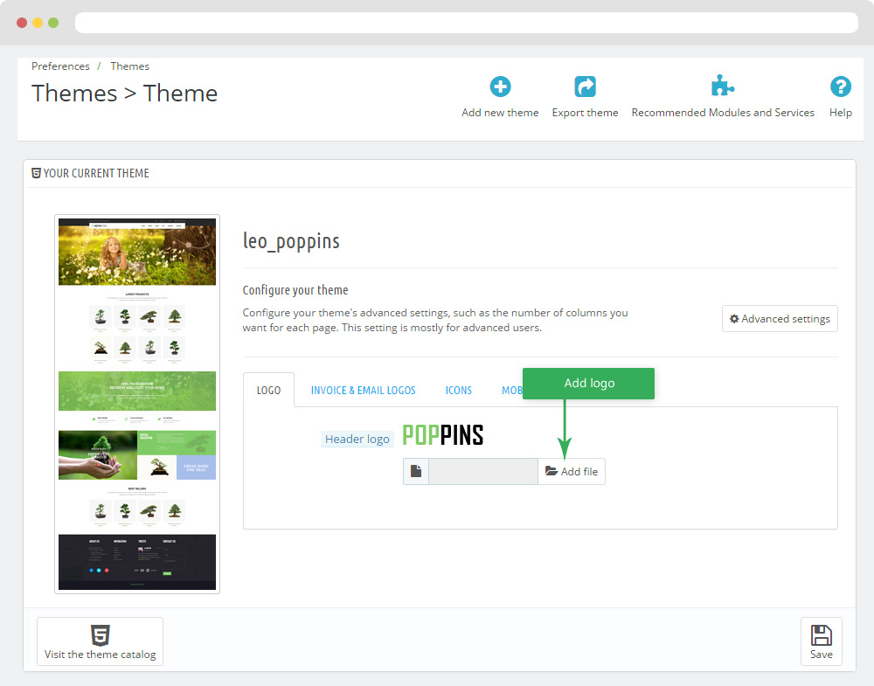This screenshot has width=874, height=686.
Task: Click the browser address bar
Action: pyautogui.click(x=466, y=23)
